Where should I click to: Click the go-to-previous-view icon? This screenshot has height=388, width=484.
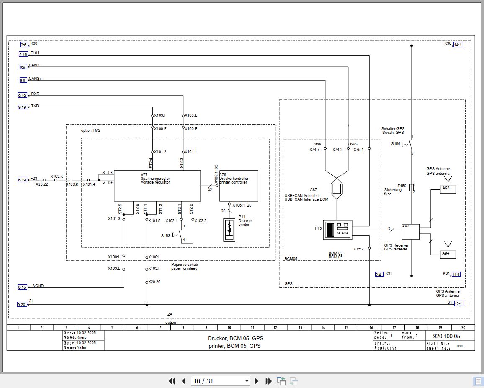click(x=281, y=381)
